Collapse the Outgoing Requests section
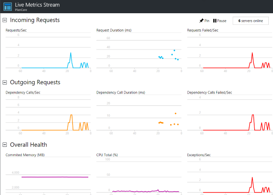This screenshot has height=195, width=273. coord(5,82)
